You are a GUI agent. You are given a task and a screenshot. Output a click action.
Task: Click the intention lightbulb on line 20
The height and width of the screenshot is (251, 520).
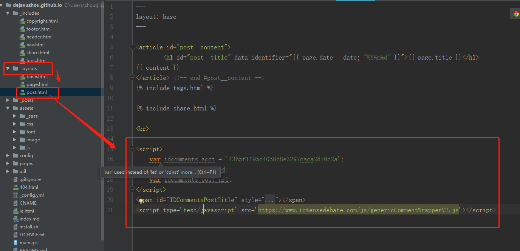click(141, 201)
